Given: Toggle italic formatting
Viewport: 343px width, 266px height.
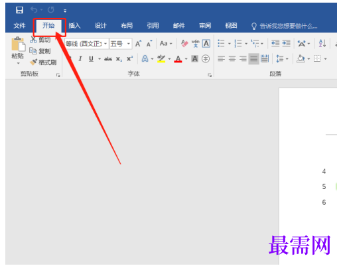Looking at the screenshot, I should pos(80,59).
